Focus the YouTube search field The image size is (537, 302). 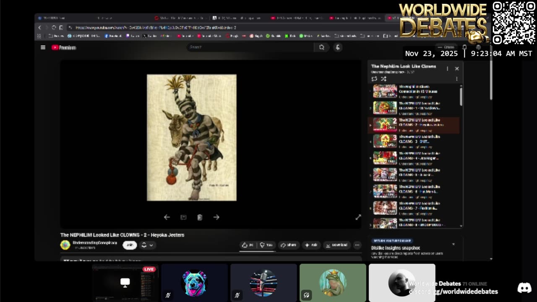coord(250,47)
